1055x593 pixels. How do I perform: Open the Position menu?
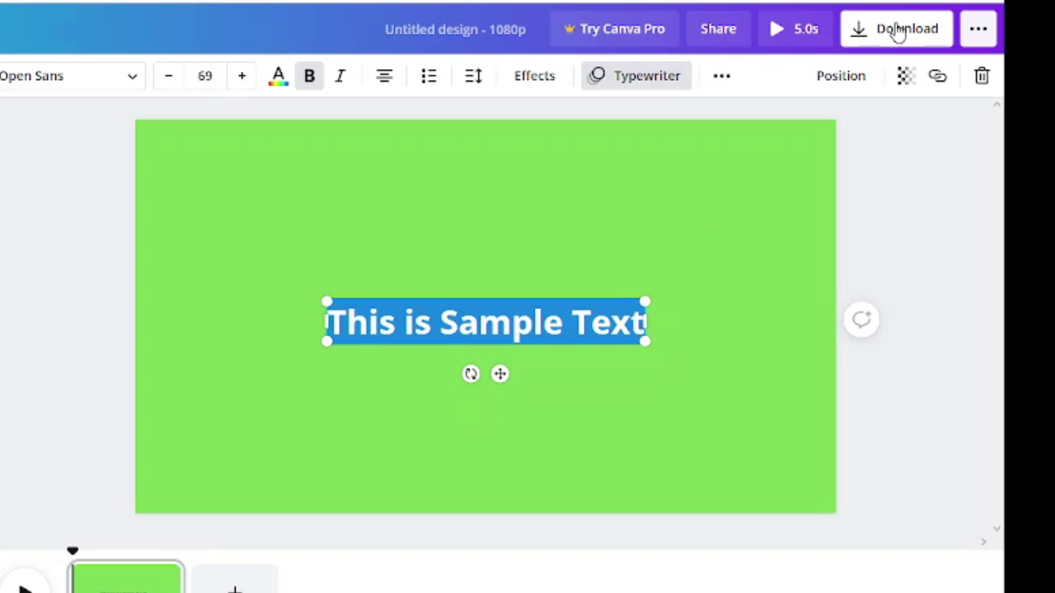pyautogui.click(x=841, y=75)
